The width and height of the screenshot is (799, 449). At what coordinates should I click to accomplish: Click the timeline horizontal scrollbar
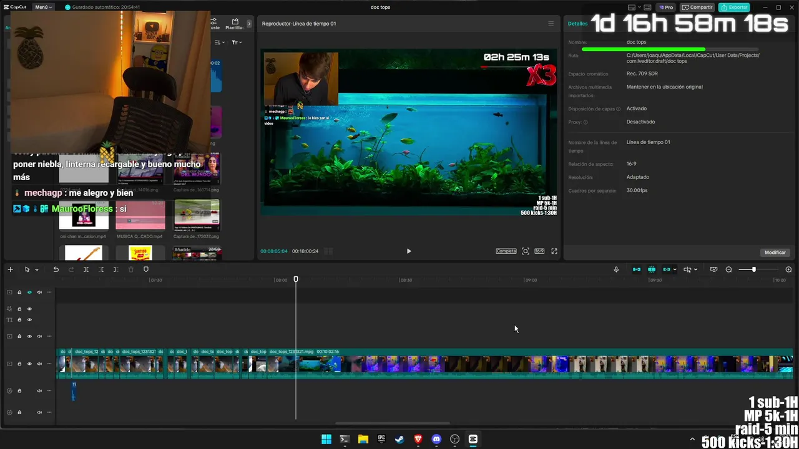[x=392, y=423]
